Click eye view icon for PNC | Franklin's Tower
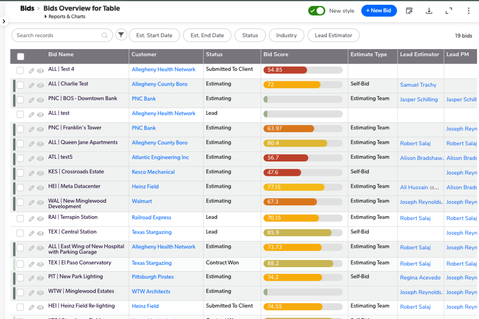Image resolution: width=479 pixels, height=319 pixels. point(40,130)
